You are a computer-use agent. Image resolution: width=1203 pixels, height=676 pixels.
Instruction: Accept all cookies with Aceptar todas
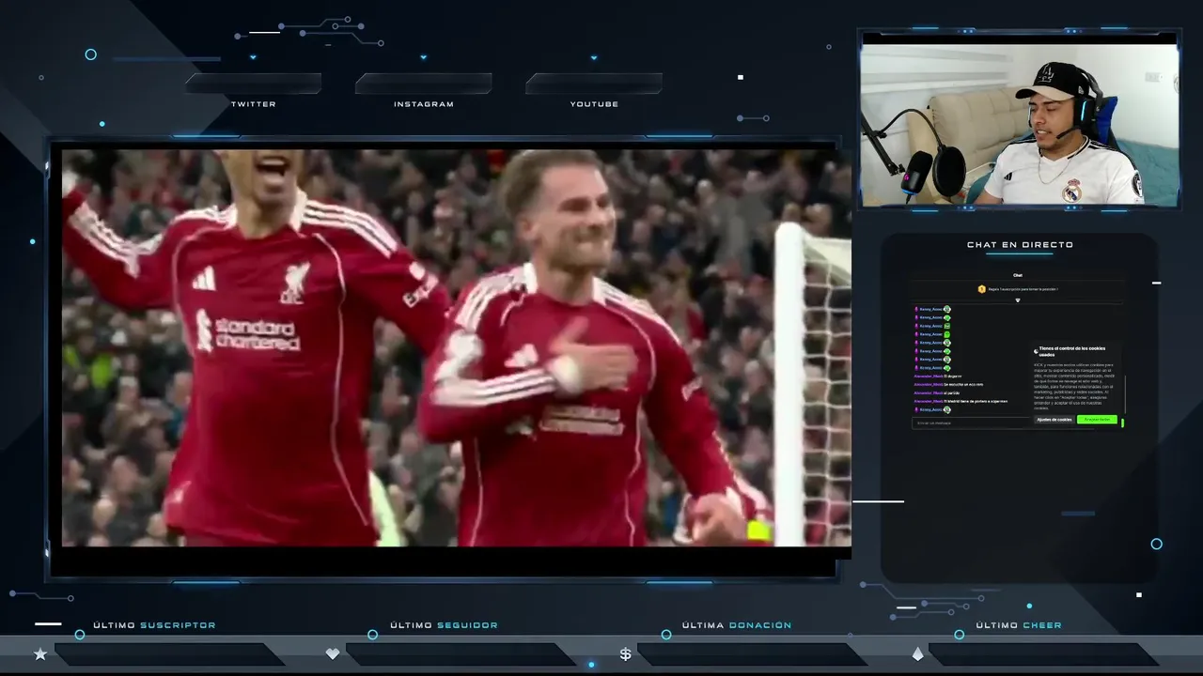point(1097,420)
